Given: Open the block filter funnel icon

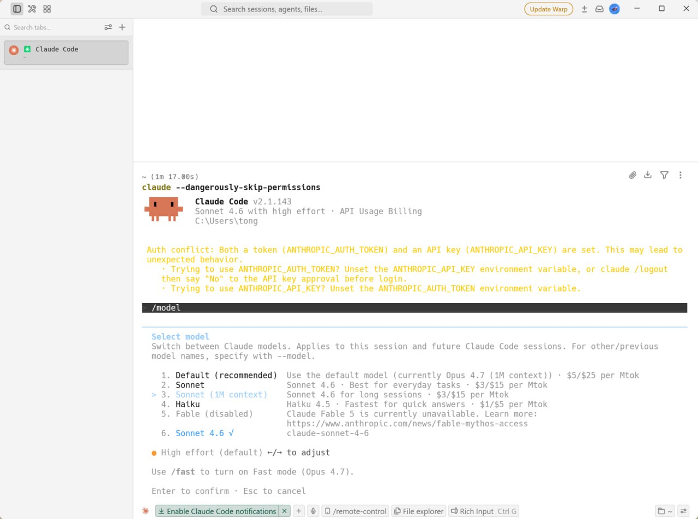Looking at the screenshot, I should pyautogui.click(x=664, y=175).
